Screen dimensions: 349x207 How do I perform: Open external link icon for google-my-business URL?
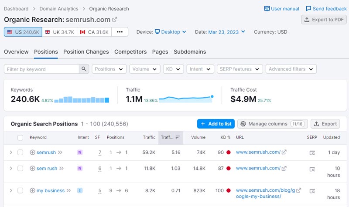[x=299, y=190]
